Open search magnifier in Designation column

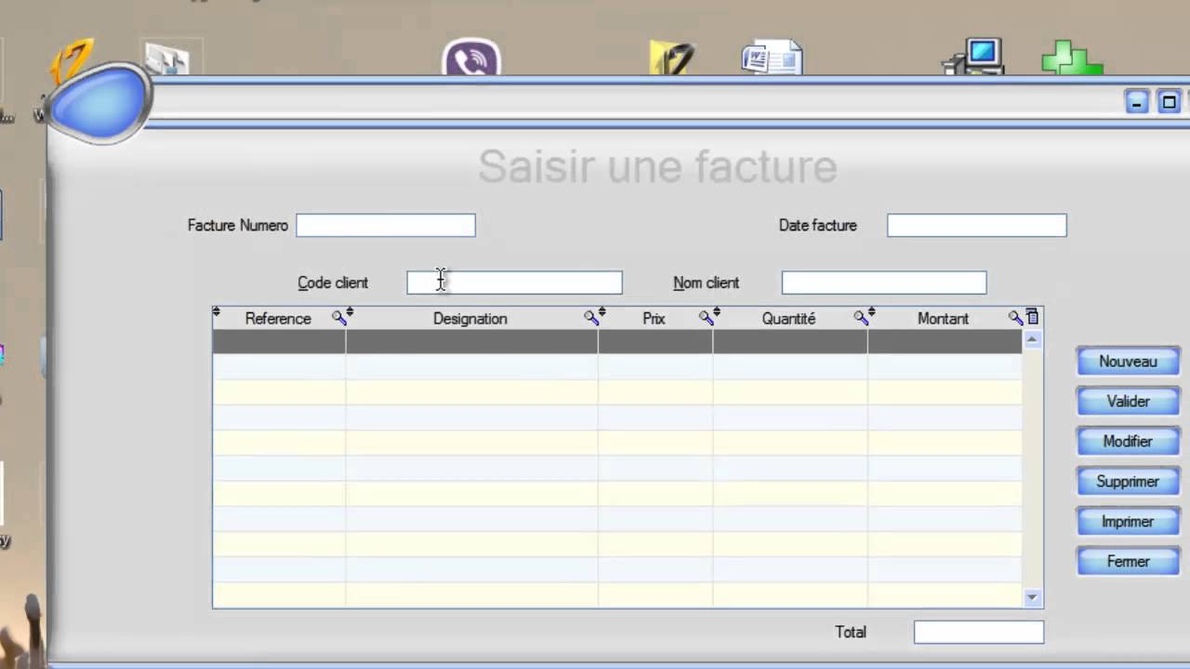click(590, 319)
